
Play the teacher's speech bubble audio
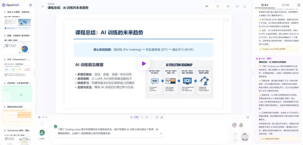pyautogui.click(x=161, y=133)
